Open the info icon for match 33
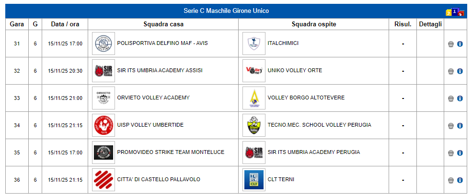472x196 pixels. point(460,98)
